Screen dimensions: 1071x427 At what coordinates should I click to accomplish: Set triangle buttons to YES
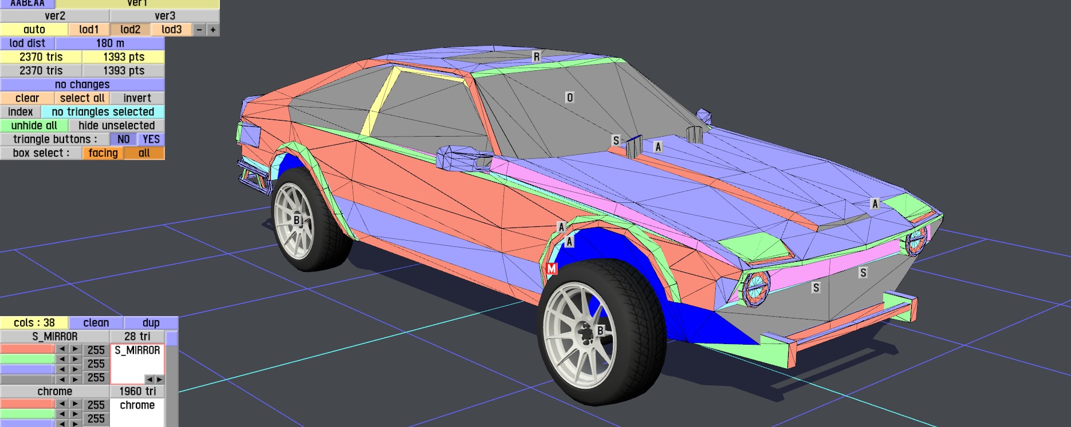click(x=151, y=139)
